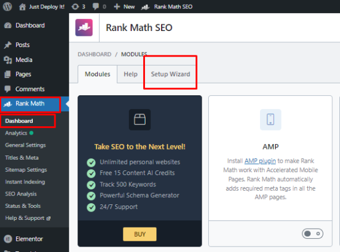Click green checkmark beside 24/7 Support
Viewport: 340px width, 252px height.
tap(91, 207)
